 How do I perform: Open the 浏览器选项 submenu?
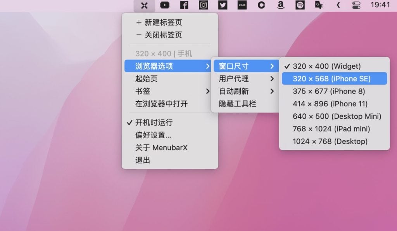click(167, 66)
